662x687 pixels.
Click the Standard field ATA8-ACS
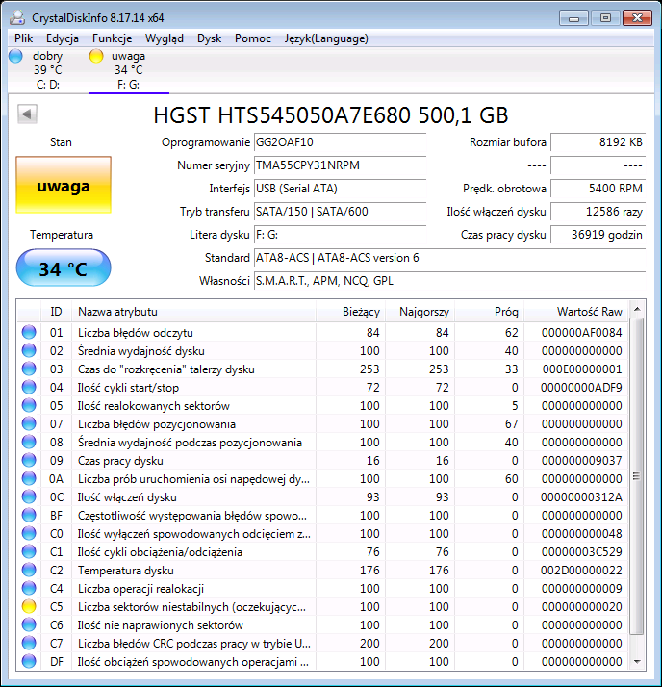click(x=449, y=258)
